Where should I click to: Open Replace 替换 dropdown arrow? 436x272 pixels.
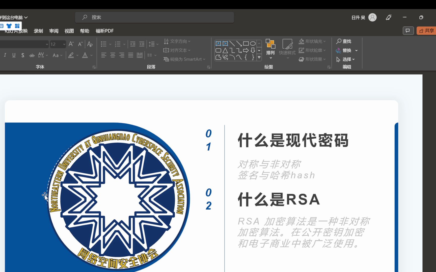coord(356,50)
